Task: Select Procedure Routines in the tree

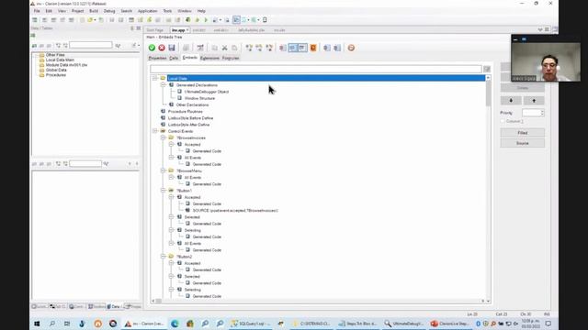Action: [x=186, y=112]
